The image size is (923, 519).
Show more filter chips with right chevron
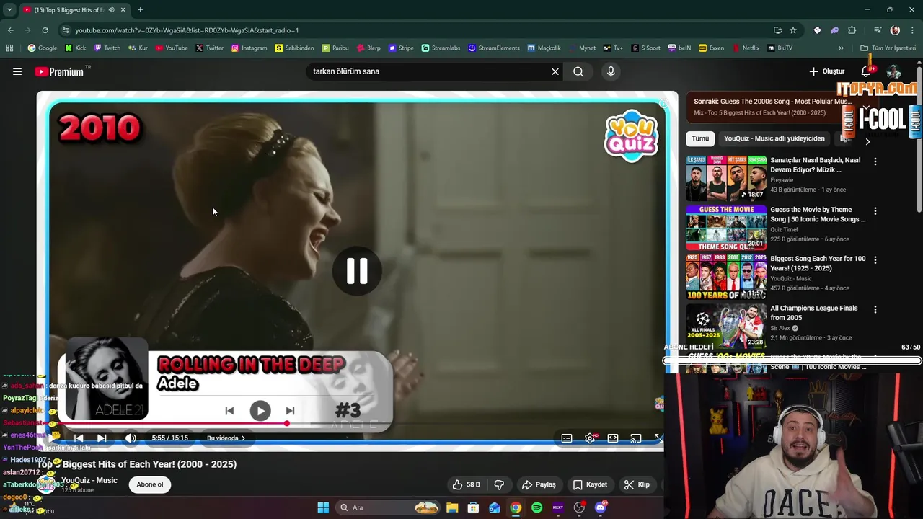(867, 141)
